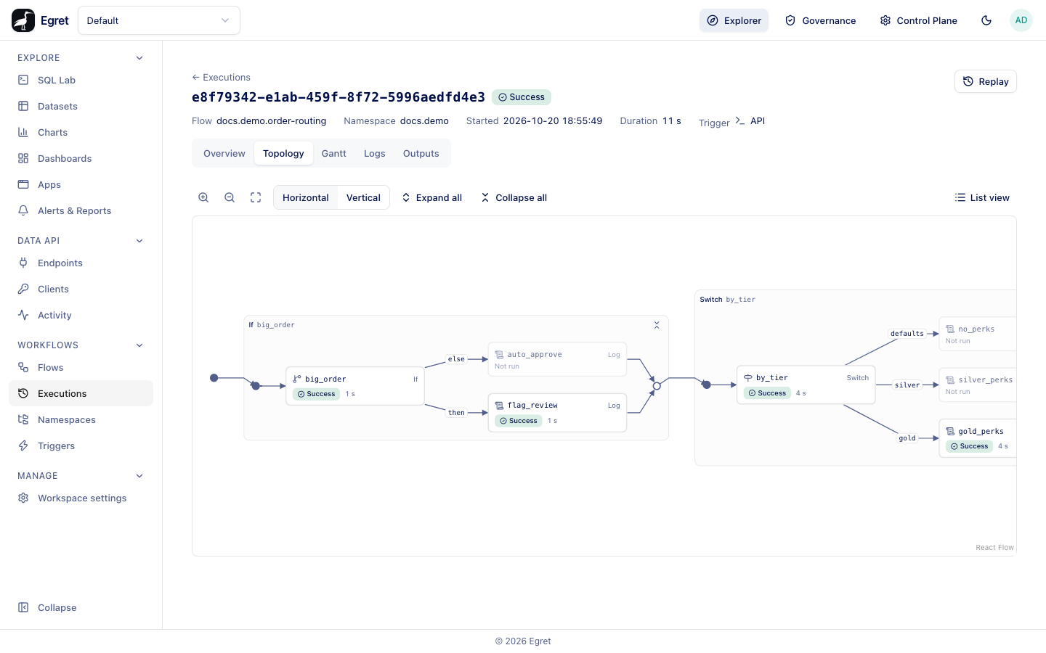Open Apps in sidebar

click(x=81, y=184)
